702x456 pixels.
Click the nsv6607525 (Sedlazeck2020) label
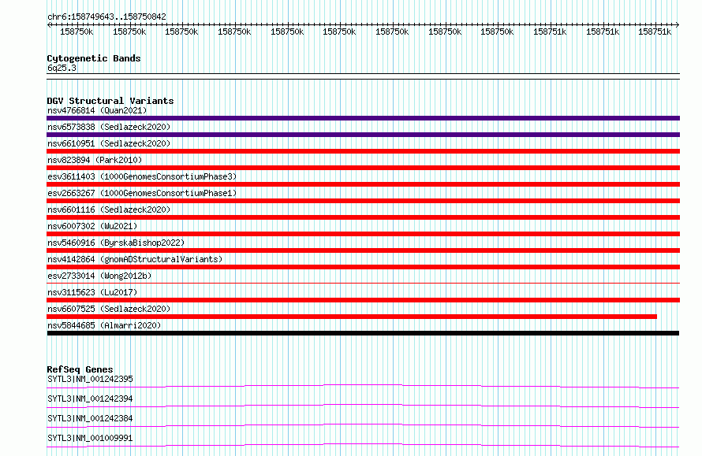pos(109,309)
